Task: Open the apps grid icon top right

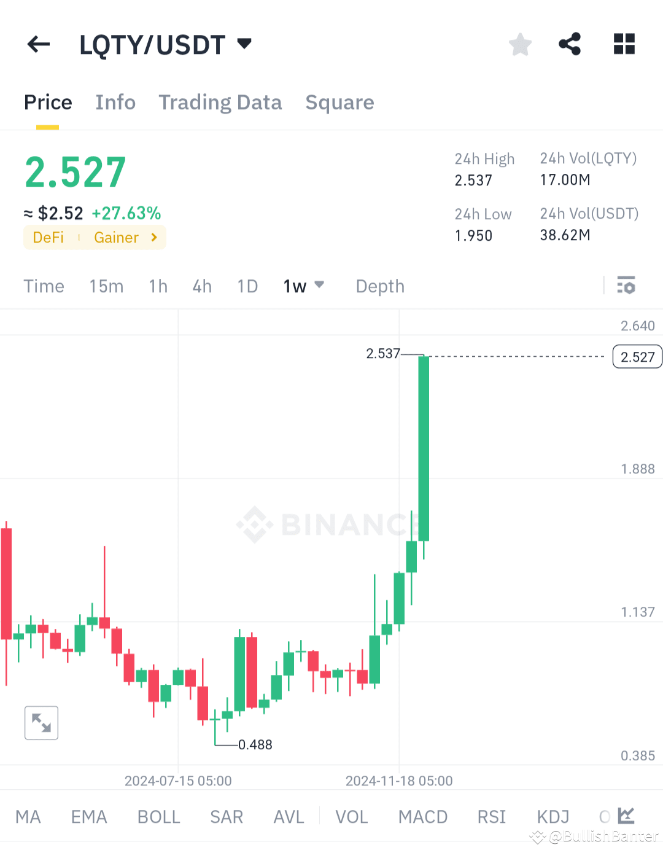Action: click(624, 44)
